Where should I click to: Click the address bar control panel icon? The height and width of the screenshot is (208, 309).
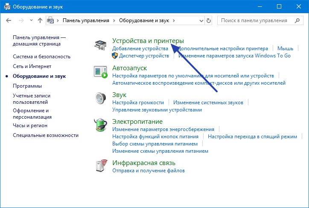tap(50, 20)
